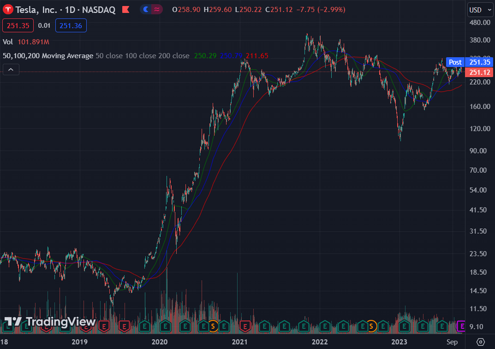
Task: Open the USD currency dropdown
Action: pos(480,10)
